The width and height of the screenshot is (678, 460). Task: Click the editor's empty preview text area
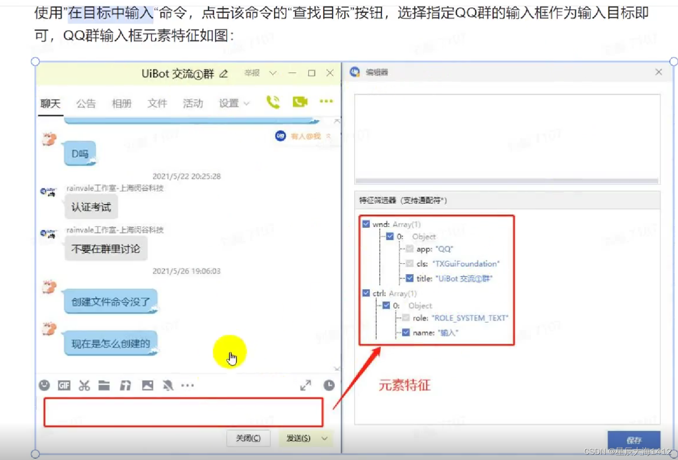(507, 136)
